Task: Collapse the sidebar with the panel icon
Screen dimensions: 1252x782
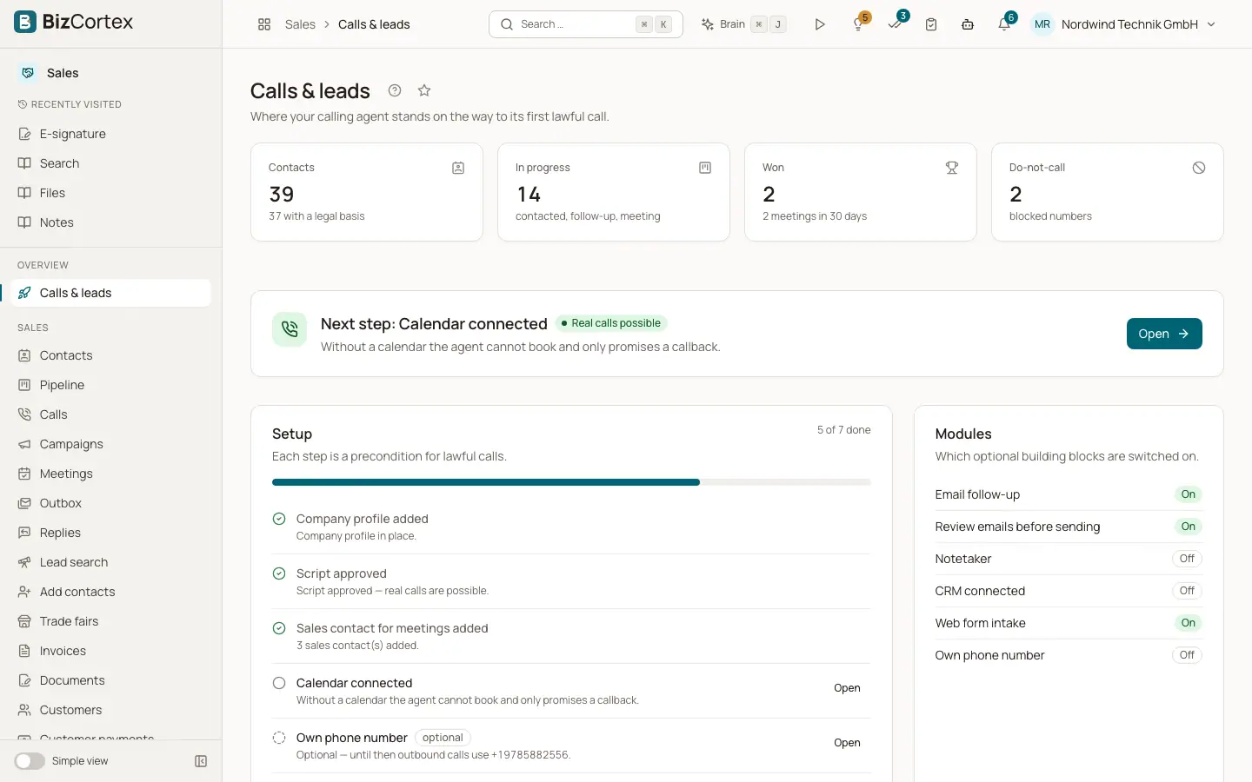Action: point(201,761)
